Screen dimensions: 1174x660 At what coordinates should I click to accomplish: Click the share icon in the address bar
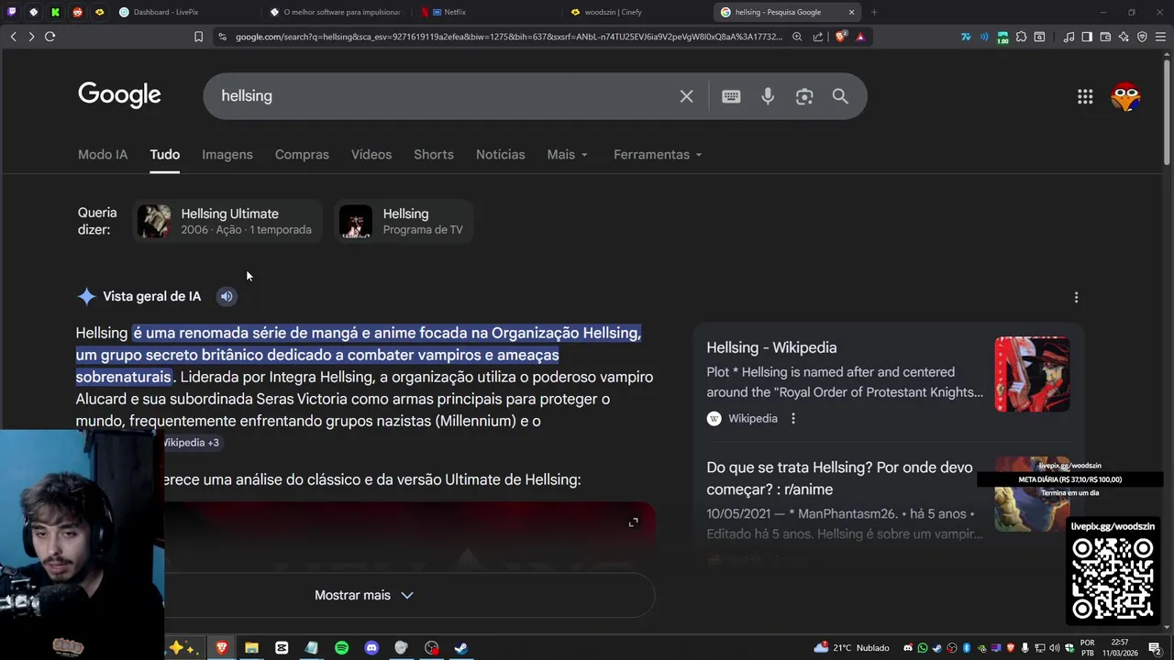[x=818, y=37]
